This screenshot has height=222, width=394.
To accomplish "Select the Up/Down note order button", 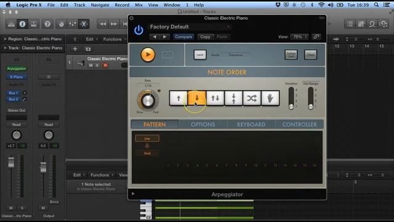I will [215, 98].
